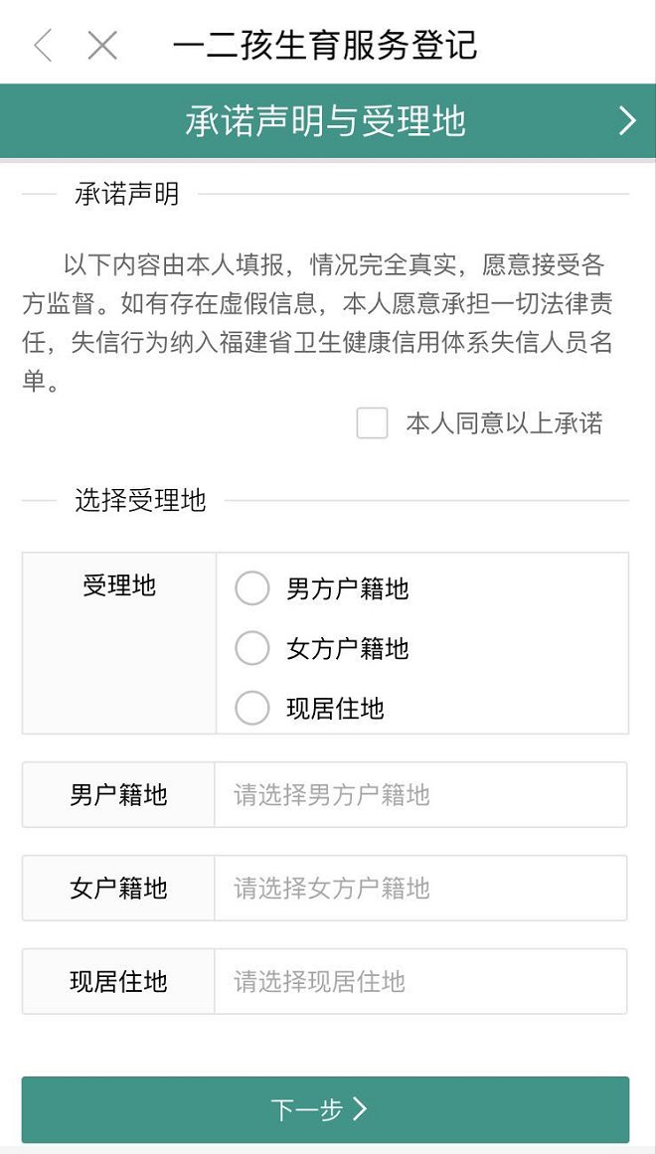This screenshot has height=1154, width=656.
Task: Choose the 女方户籍地 radio option
Action: coord(252,648)
